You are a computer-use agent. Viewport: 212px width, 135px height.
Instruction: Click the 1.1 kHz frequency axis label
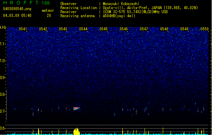3,44
